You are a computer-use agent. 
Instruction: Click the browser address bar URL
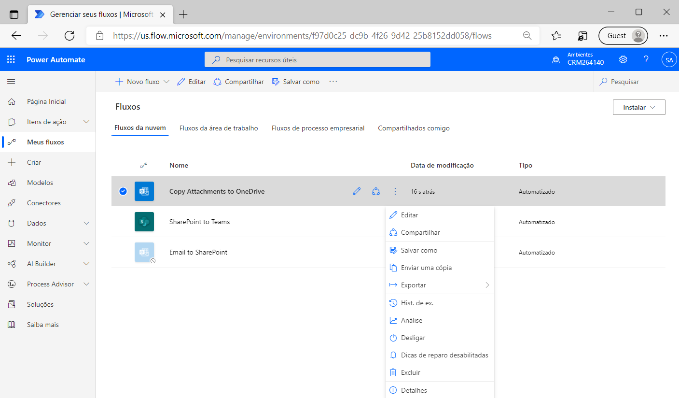point(302,35)
